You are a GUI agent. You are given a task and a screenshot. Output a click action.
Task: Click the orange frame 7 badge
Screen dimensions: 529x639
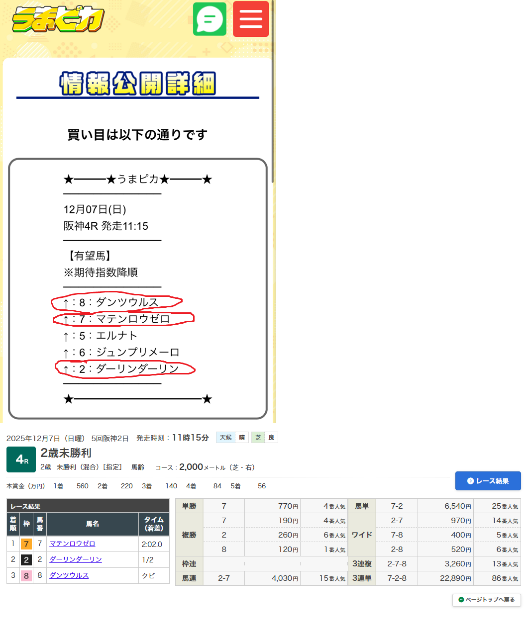click(26, 544)
